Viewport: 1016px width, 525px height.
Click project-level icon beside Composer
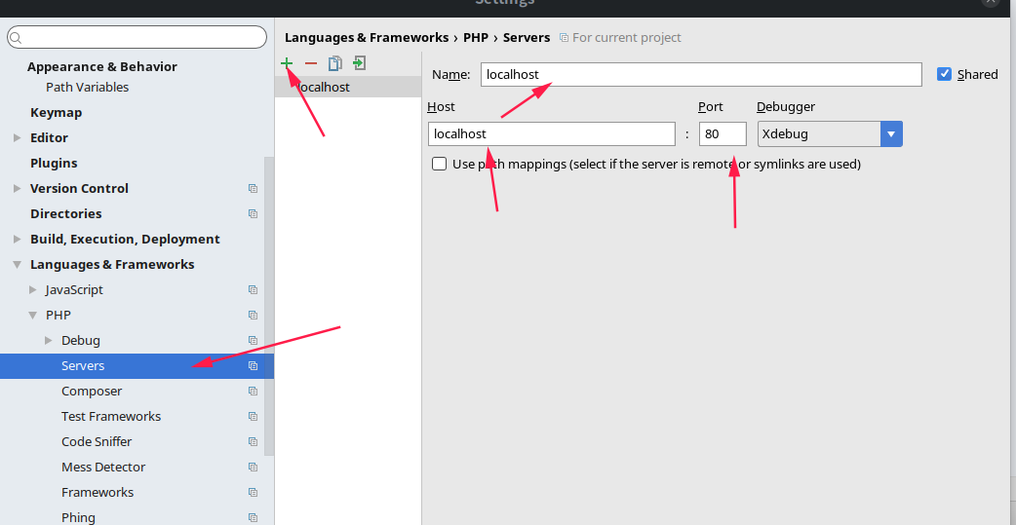[253, 392]
